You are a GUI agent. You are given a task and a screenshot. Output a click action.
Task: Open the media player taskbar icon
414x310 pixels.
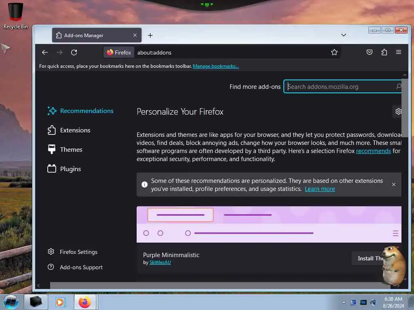pyautogui.click(x=60, y=302)
